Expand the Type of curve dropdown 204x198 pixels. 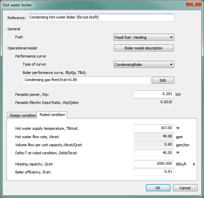144,64
